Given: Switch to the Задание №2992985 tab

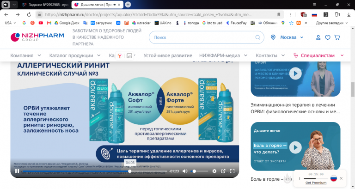Looking at the screenshot, I should 45,5.
